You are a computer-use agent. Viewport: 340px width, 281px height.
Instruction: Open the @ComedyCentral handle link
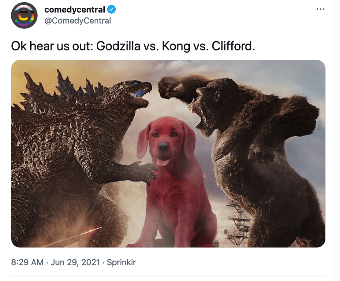[x=78, y=21]
